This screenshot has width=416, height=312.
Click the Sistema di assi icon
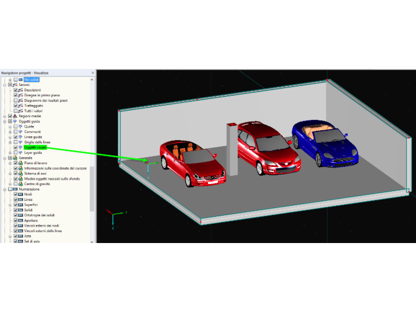pos(20,174)
